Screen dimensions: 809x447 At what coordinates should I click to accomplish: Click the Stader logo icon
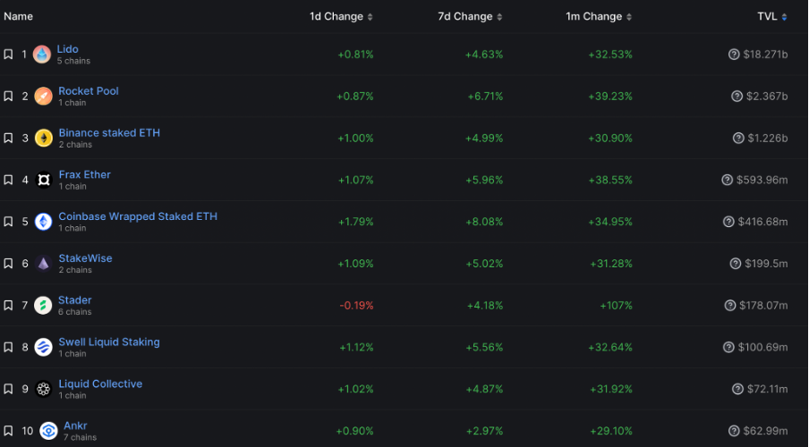(43, 306)
